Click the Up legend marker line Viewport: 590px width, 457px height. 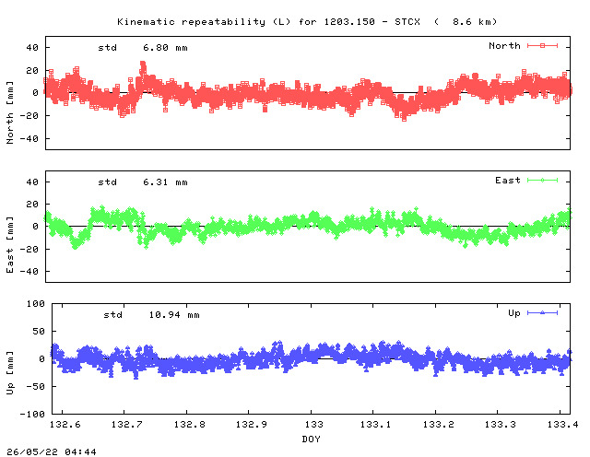point(542,312)
